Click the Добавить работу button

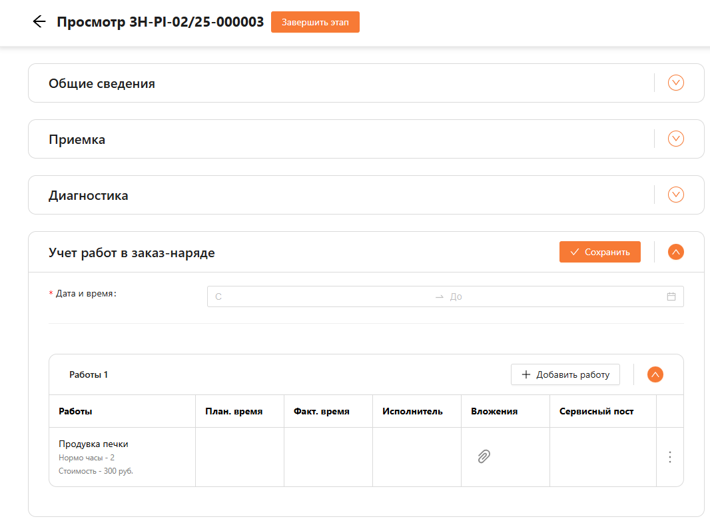tap(565, 374)
